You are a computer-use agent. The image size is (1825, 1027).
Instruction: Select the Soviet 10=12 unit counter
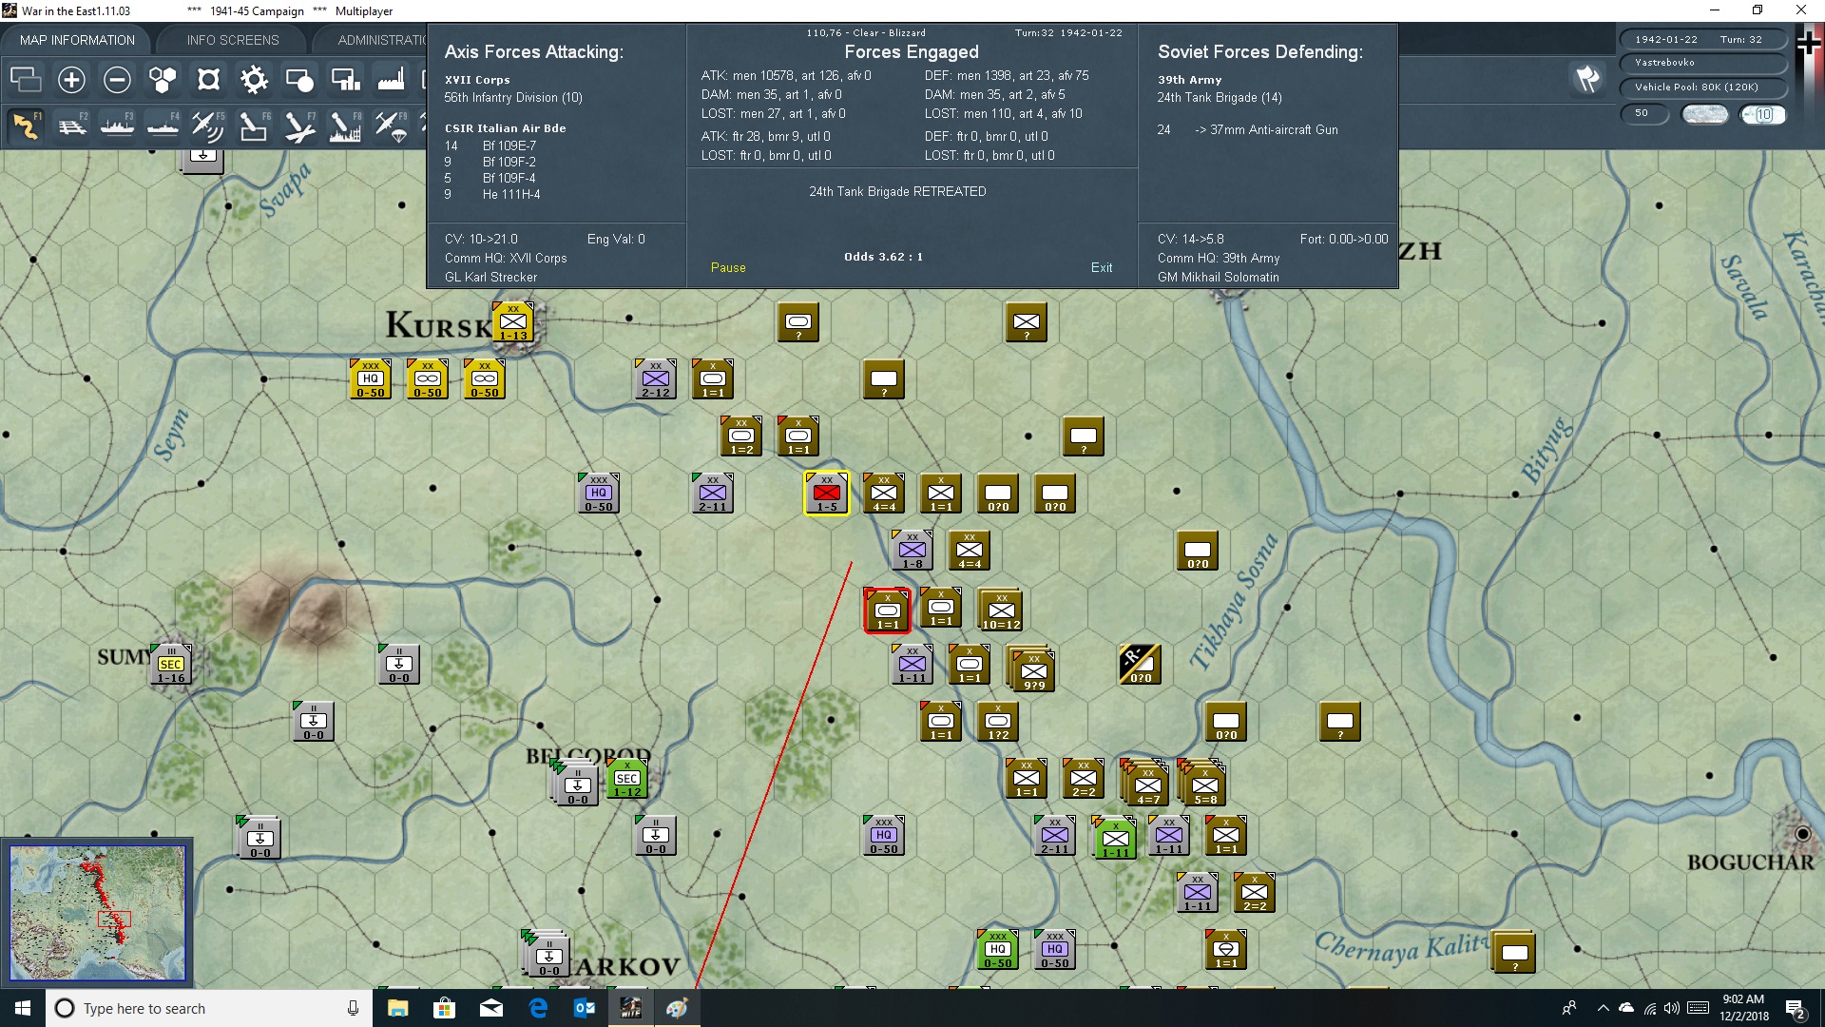[x=1001, y=610]
